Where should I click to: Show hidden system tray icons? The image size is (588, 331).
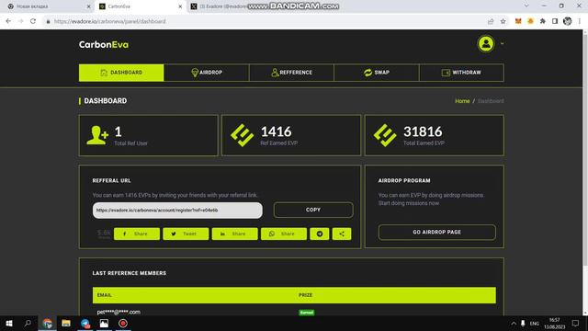click(514, 324)
